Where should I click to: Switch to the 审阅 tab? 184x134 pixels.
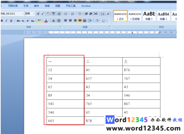(47, 6)
